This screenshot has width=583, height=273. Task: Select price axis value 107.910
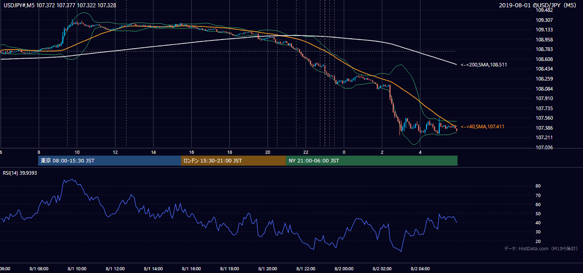[543, 98]
